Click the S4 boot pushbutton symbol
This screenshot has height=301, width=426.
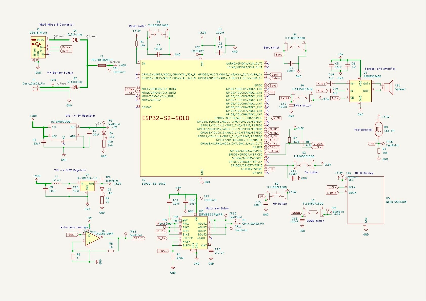coord(295,47)
